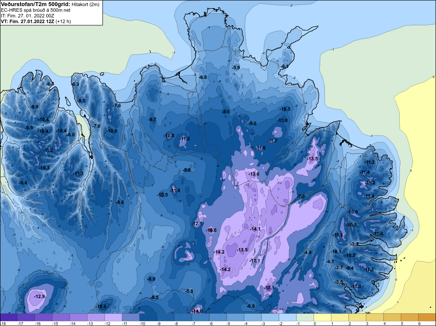Image resolution: width=436 pixels, height=326 pixels.
Task: Select the legend swatch between 1 and 2
Action: pos(340,317)
